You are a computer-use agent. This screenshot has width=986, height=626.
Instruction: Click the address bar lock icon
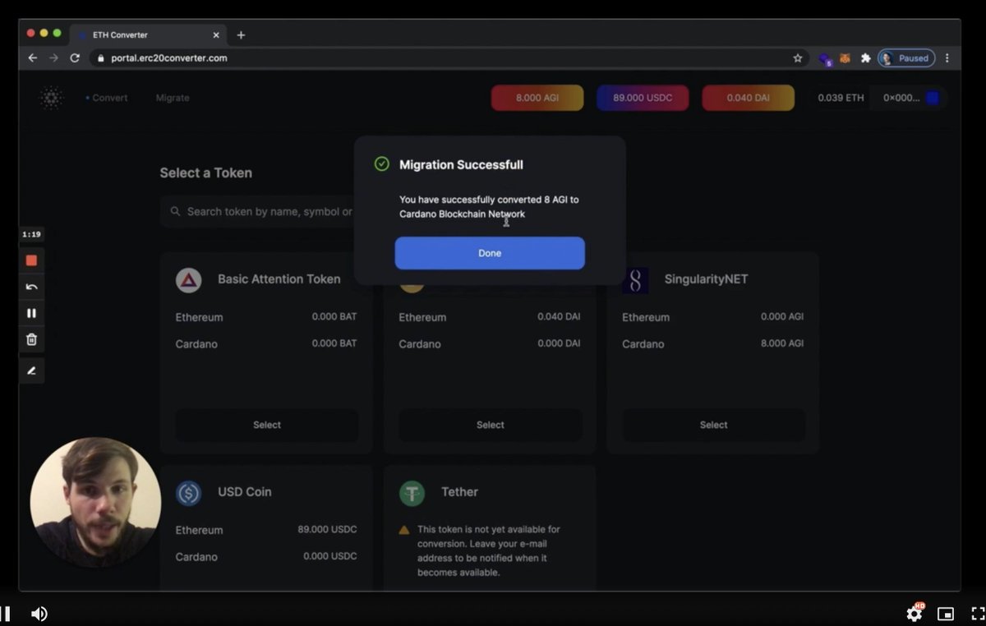tap(101, 58)
